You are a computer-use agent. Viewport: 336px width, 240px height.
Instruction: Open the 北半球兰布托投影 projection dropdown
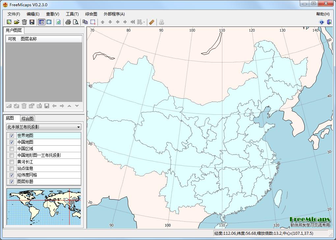[44, 127]
